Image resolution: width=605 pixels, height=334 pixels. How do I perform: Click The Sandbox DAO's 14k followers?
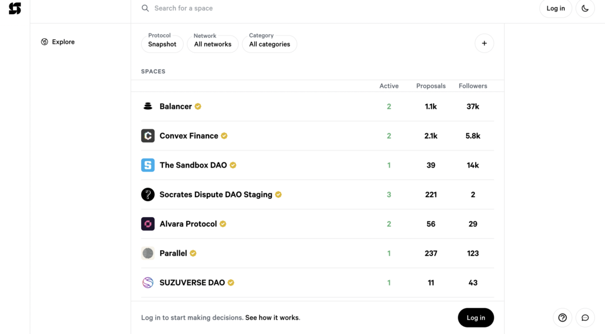473,165
